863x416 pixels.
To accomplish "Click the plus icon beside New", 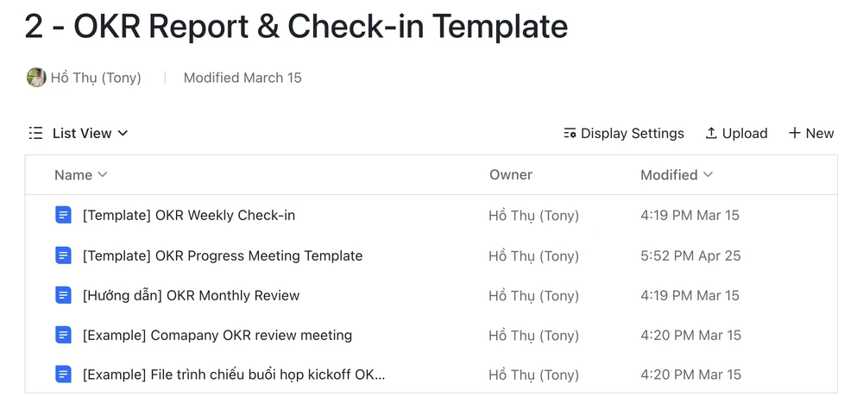I will point(795,133).
